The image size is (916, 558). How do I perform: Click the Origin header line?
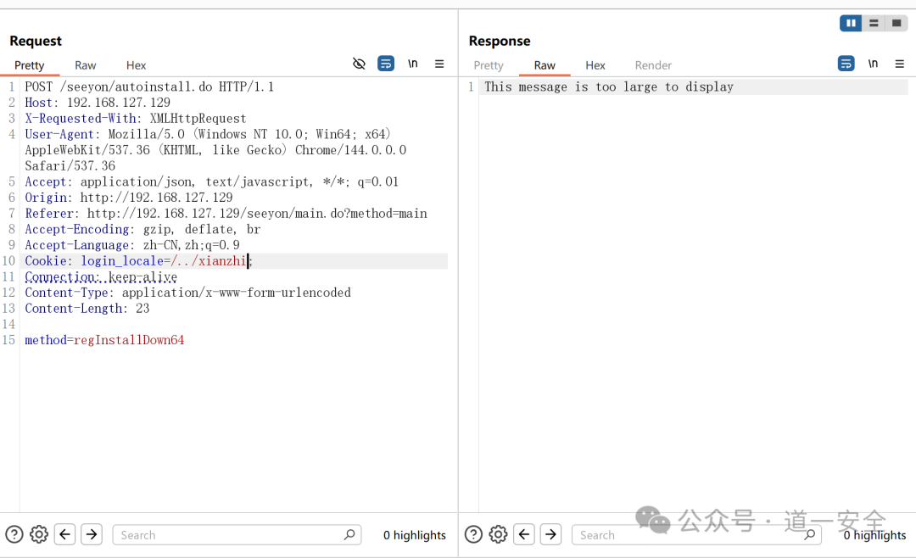(129, 198)
